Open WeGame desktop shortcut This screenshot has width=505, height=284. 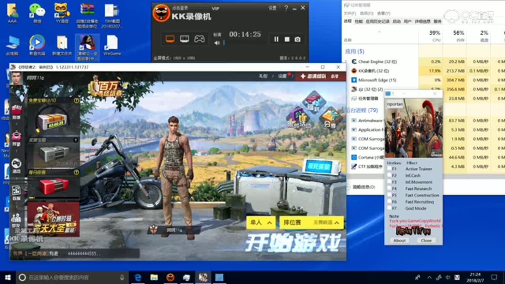pyautogui.click(x=112, y=45)
